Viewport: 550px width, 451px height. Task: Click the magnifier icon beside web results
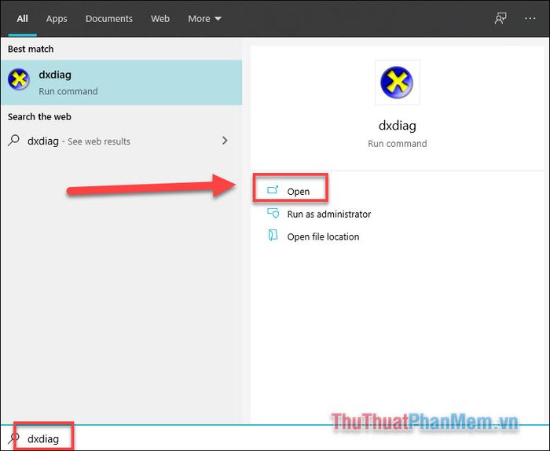(x=13, y=141)
